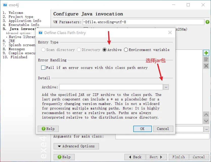Open the Executable info step

21,25
